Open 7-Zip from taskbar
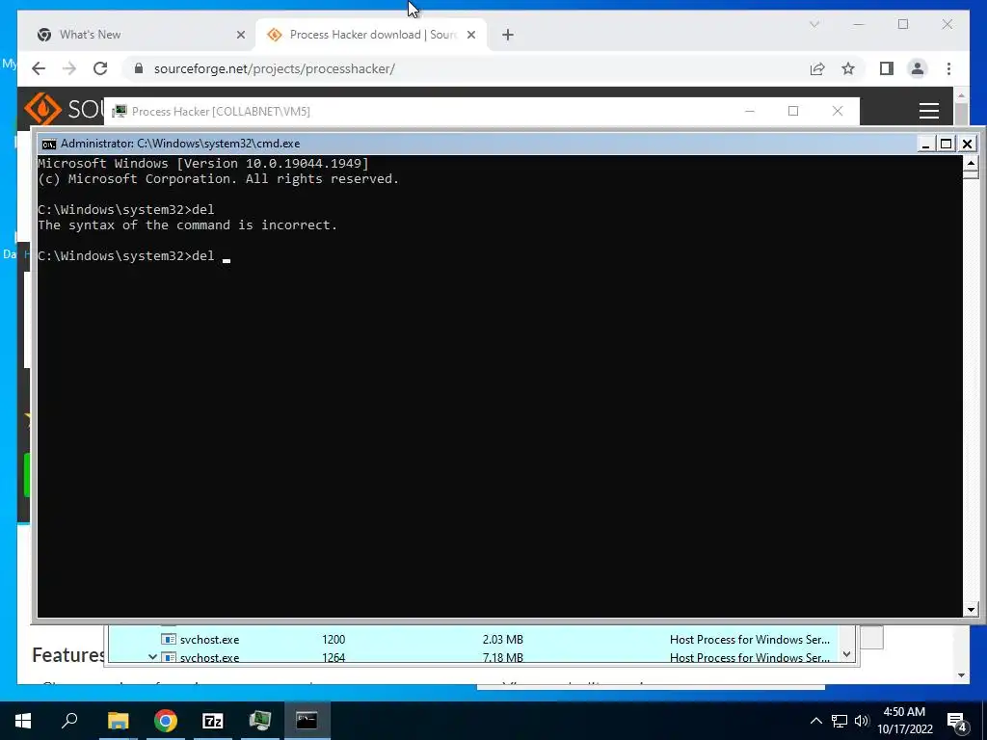 tap(213, 721)
